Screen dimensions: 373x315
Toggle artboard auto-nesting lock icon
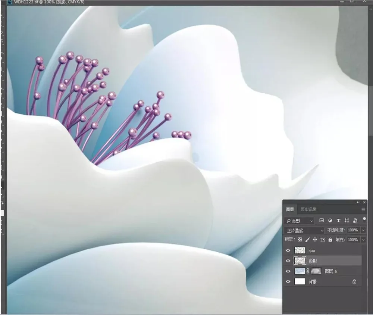323,240
